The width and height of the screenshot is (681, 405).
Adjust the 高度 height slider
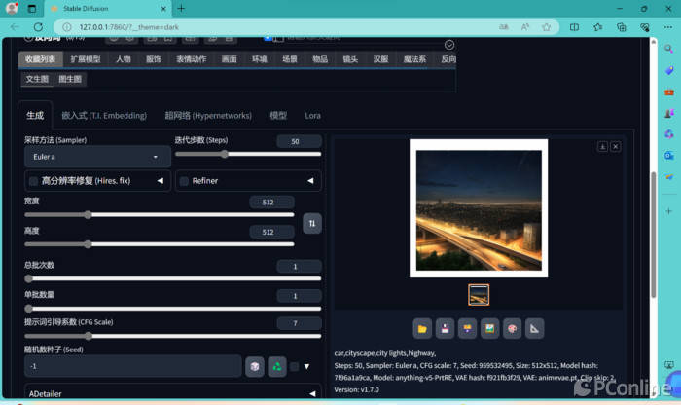click(x=160, y=244)
